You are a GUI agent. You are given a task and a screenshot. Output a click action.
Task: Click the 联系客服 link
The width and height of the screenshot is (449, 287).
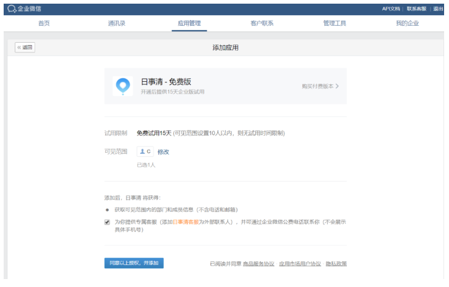coord(417,9)
